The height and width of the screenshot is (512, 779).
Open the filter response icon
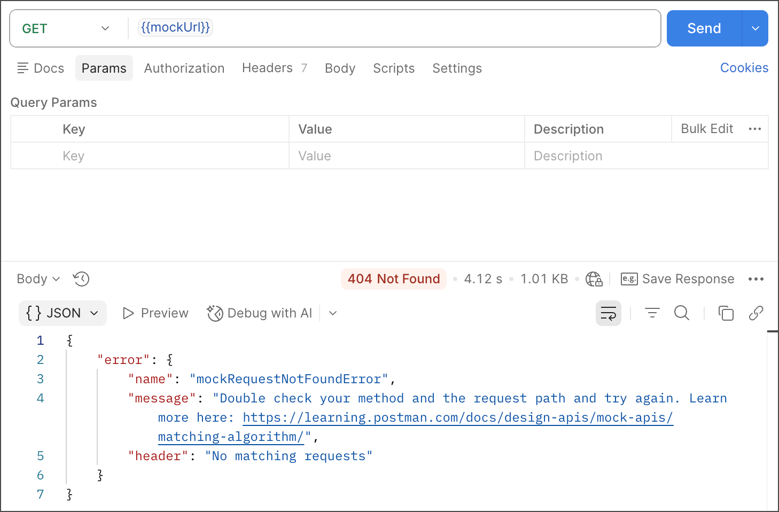[x=652, y=313]
